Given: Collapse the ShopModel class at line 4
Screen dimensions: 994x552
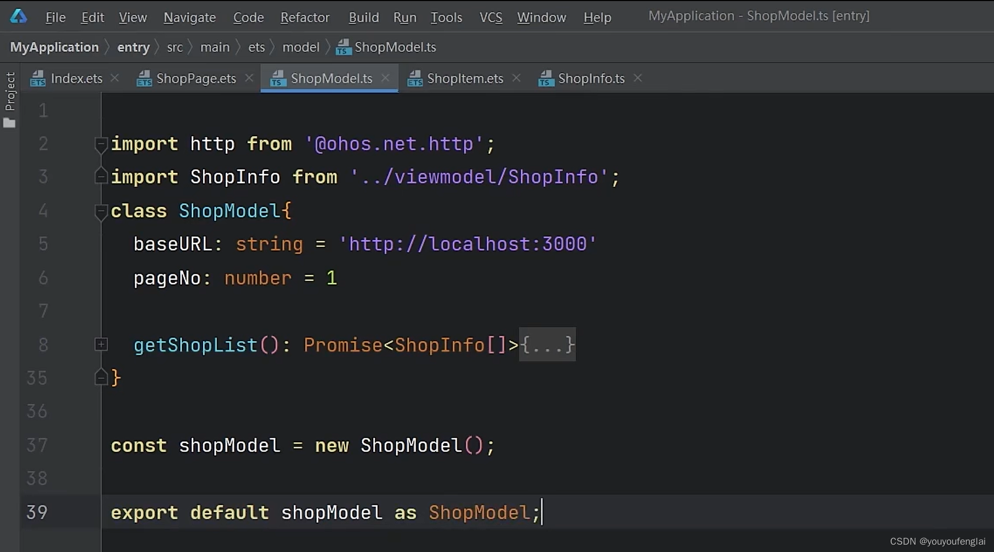Looking at the screenshot, I should point(101,211).
